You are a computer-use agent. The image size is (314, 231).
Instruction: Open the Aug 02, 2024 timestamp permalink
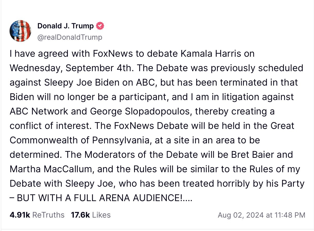pyautogui.click(x=261, y=215)
